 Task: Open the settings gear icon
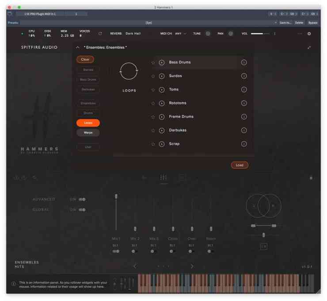(x=309, y=34)
